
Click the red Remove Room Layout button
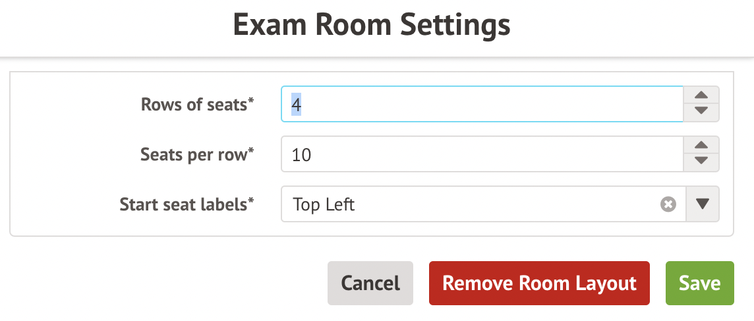(x=539, y=283)
